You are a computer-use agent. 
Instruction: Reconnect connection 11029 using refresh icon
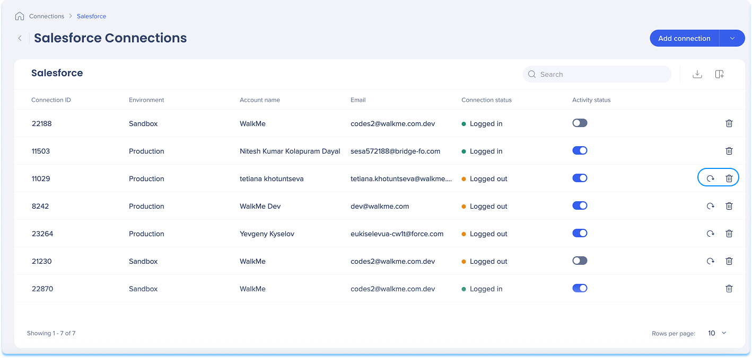tap(710, 179)
